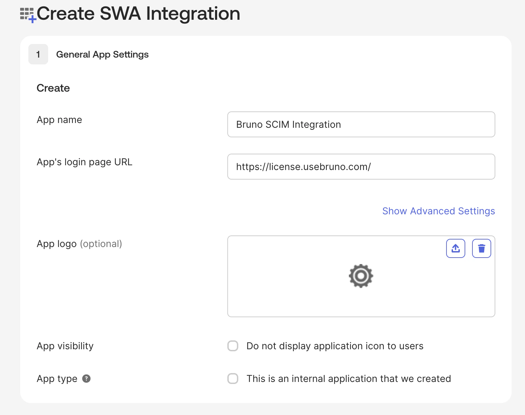This screenshot has height=415, width=525.
Task: Click the upload icon to add app logo
Action: (x=455, y=248)
